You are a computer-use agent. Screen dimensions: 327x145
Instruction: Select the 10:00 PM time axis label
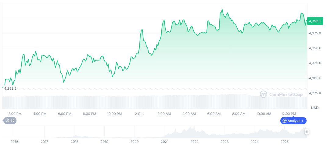114,114
